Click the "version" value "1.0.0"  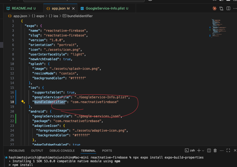pyautogui.click(x=56, y=40)
